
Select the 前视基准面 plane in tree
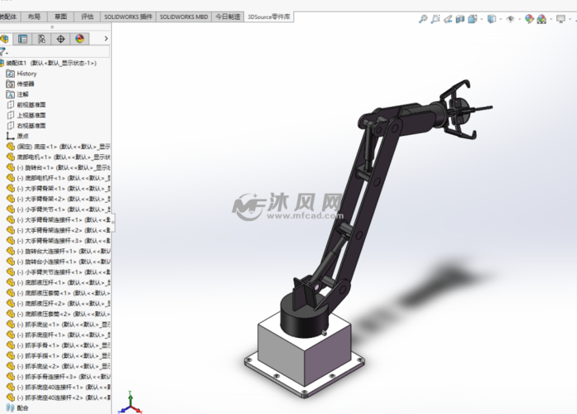point(31,104)
